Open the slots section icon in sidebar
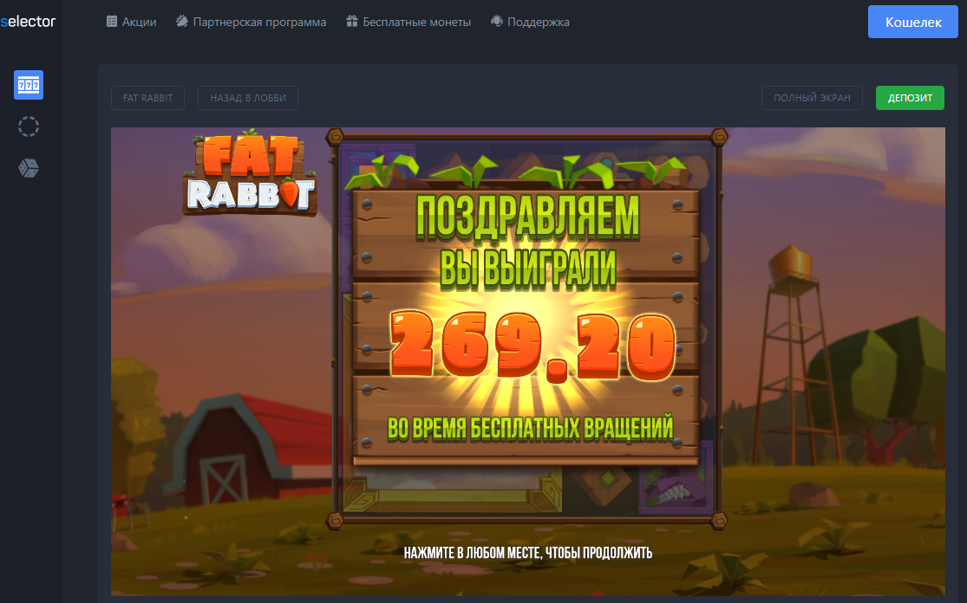This screenshot has width=967, height=603. [29, 85]
